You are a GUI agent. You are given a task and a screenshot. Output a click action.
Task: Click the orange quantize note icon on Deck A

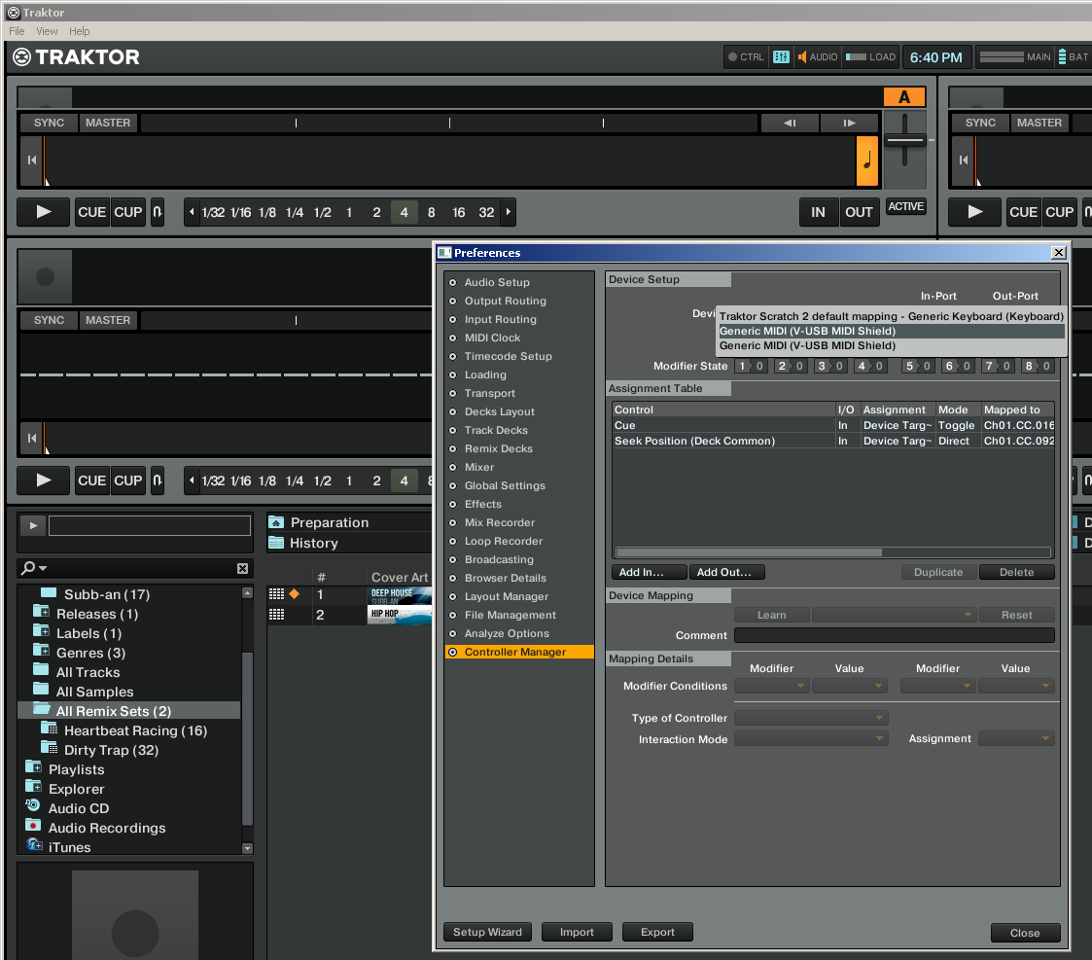(866, 160)
